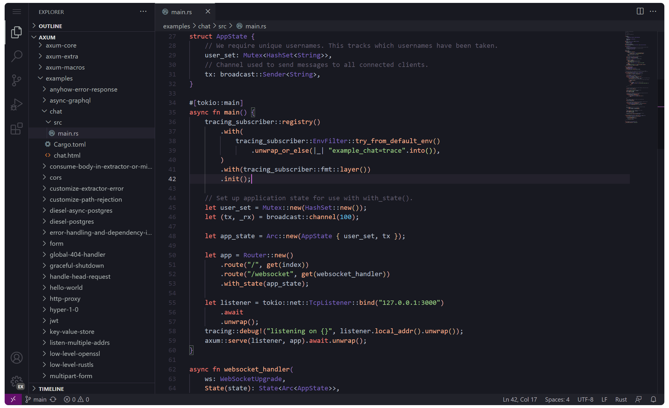Screen dimensions: 669x408
Task: Open the Manage settings gear
Action: (17, 382)
